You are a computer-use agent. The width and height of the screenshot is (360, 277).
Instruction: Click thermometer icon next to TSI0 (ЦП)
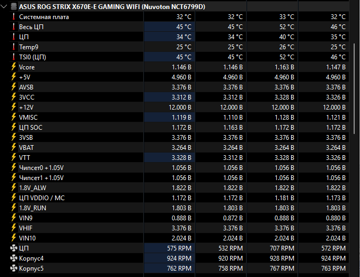[x=14, y=57]
